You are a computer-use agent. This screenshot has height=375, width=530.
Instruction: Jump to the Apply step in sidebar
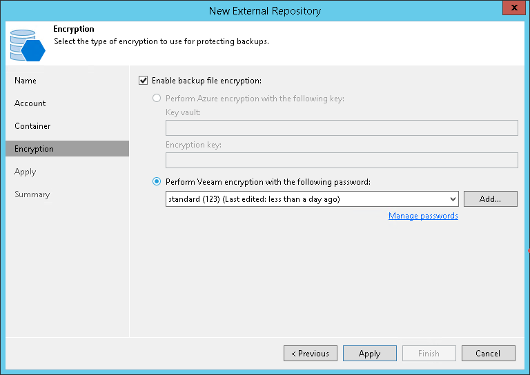coord(25,172)
